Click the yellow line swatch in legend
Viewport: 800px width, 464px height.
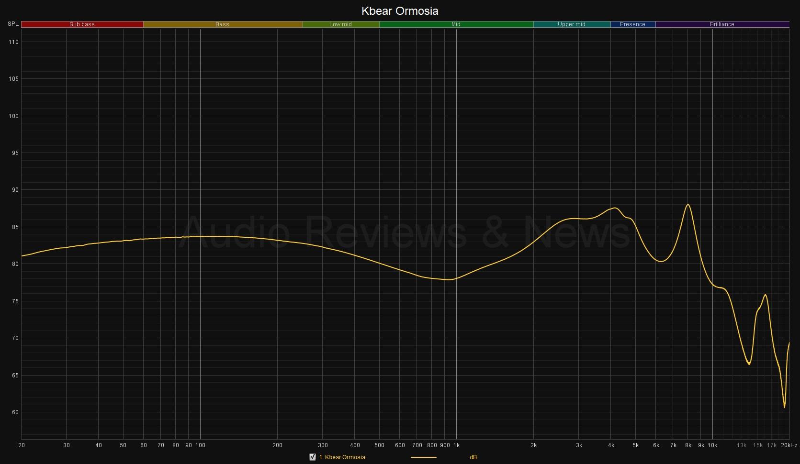click(x=424, y=457)
